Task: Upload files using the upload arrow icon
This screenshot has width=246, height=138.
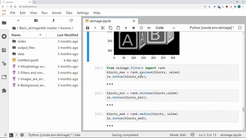Action: pos(53,20)
